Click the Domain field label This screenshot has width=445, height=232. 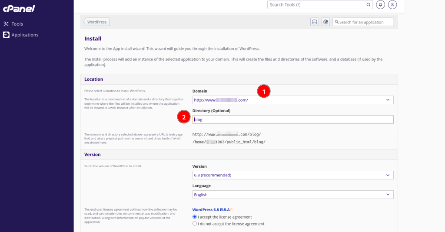coord(200,91)
